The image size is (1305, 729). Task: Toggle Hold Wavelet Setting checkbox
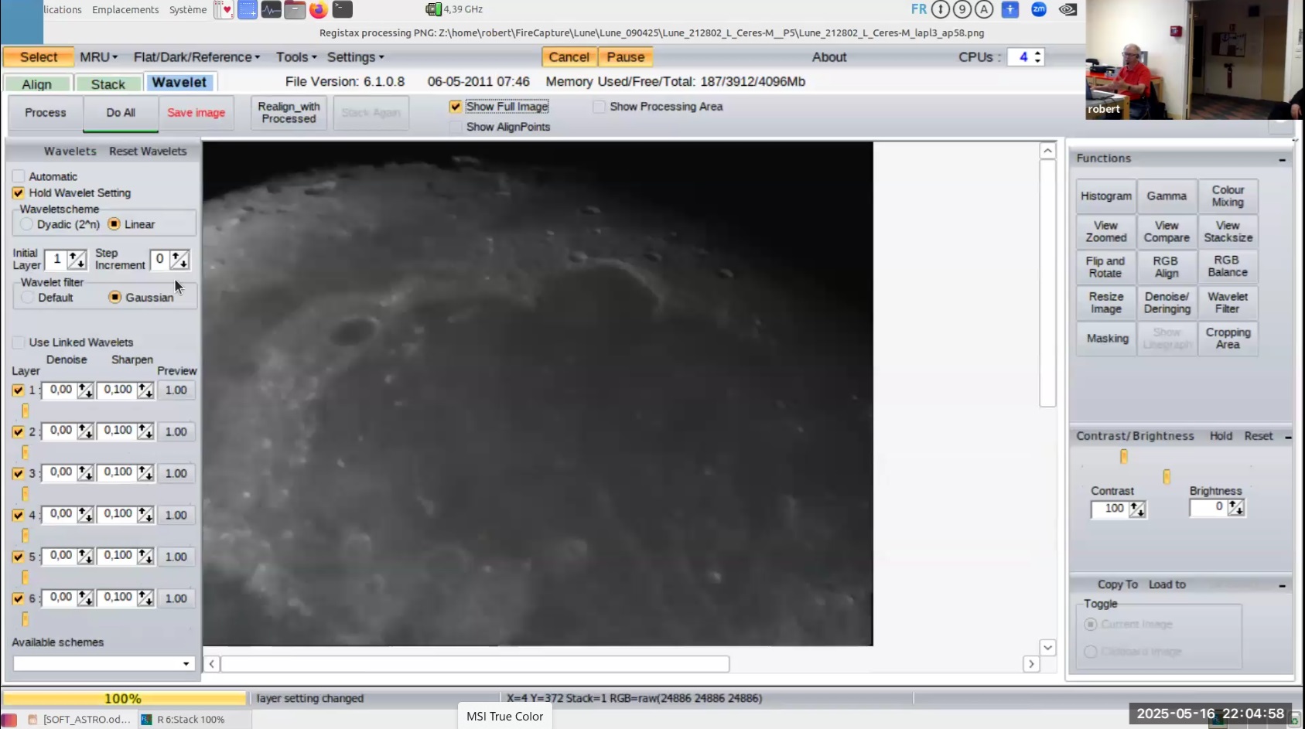coord(19,193)
